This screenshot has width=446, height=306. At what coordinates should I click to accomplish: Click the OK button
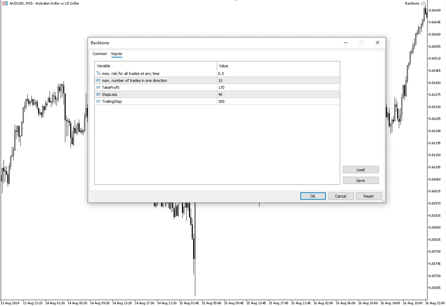point(313,196)
